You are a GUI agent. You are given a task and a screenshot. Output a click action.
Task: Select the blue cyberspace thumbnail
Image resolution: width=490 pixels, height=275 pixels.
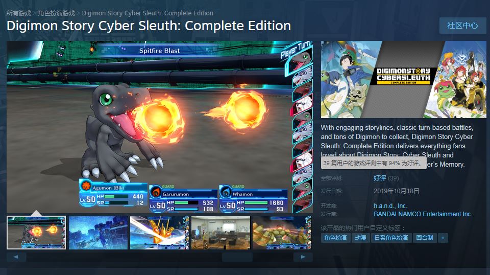(98, 233)
